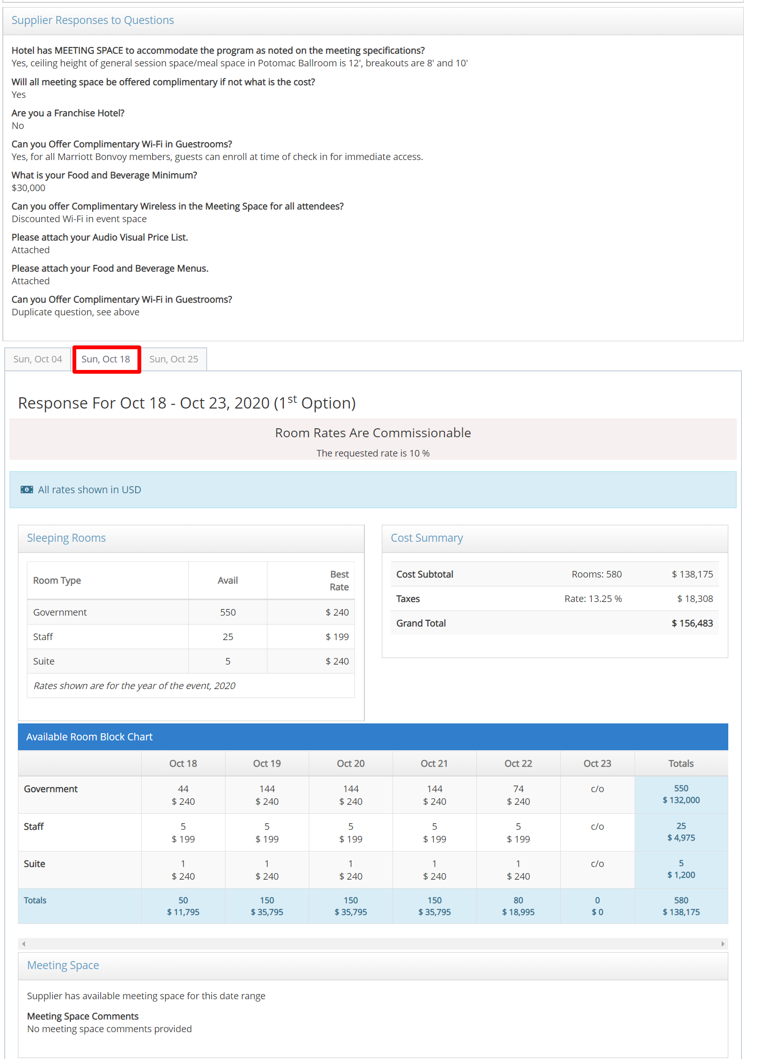The height and width of the screenshot is (1059, 757).
Task: Click the Grand Total amount $156,483
Action: pos(692,623)
